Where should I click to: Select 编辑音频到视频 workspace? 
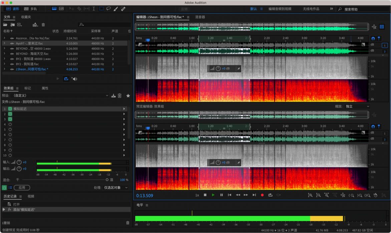(x=280, y=9)
